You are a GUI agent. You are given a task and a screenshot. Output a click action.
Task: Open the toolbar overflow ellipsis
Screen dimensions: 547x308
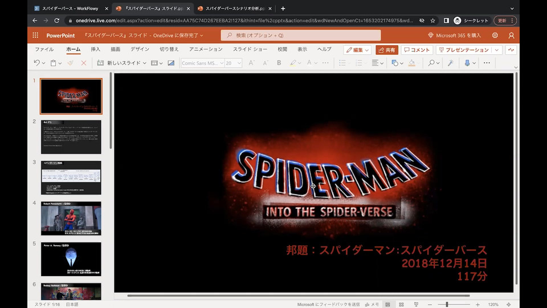click(x=487, y=63)
